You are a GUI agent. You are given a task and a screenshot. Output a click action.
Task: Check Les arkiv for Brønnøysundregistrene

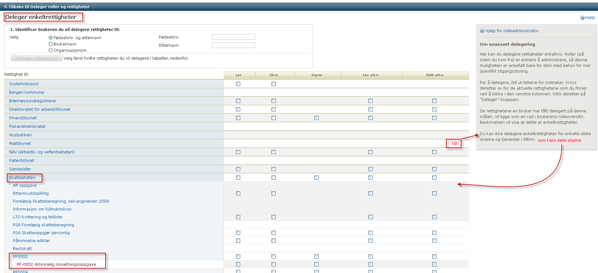370,101
